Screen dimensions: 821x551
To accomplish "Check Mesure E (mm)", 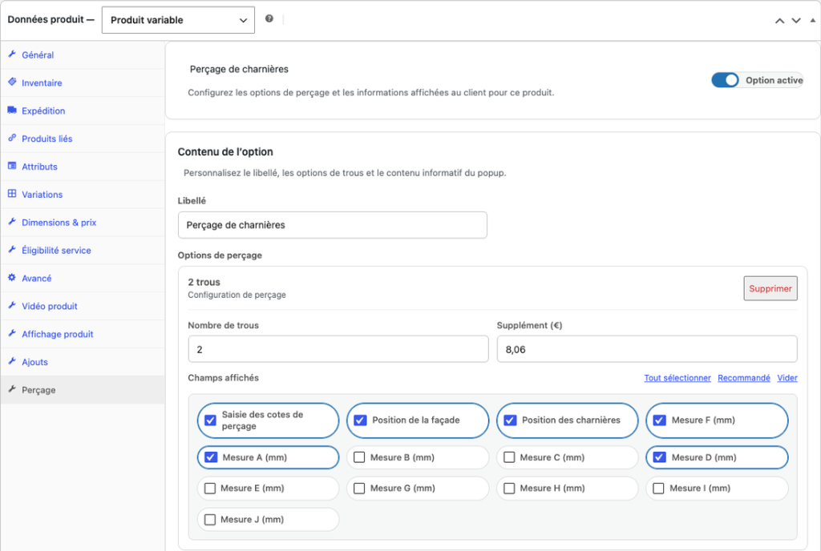I will 210,489.
